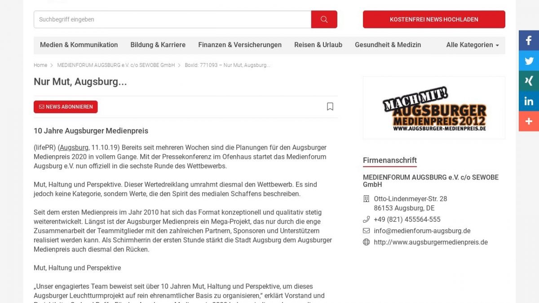Email info@medienforum-augsburg.de
Image resolution: width=539 pixels, height=303 pixels.
point(422,231)
